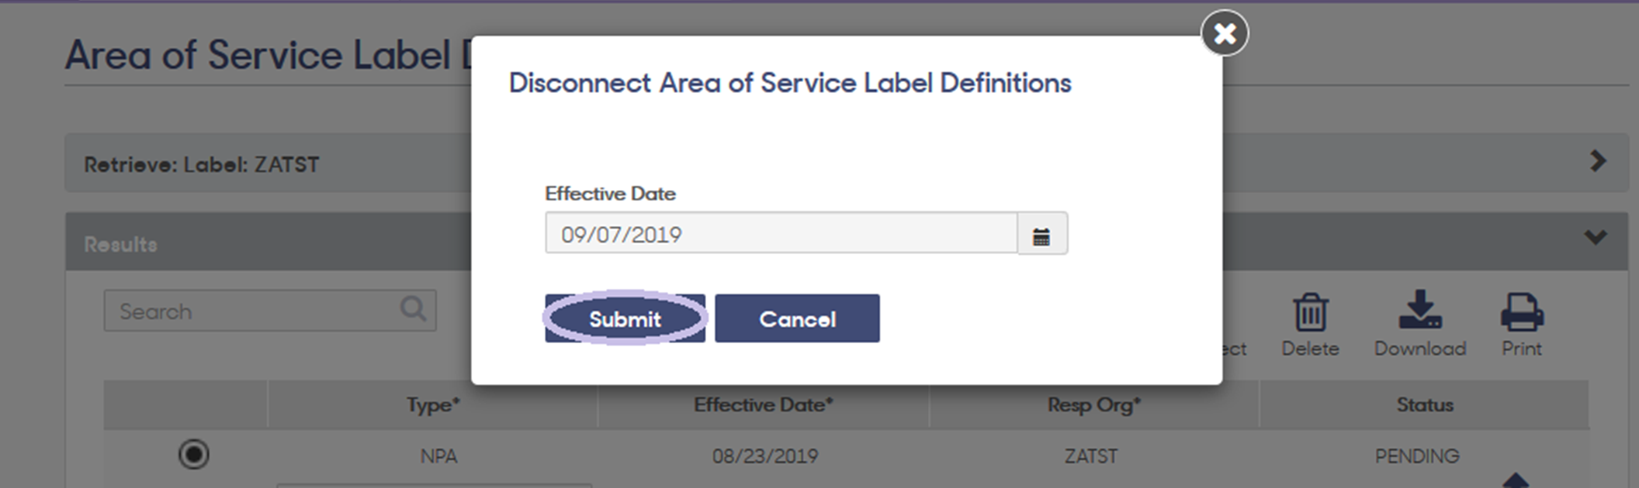The height and width of the screenshot is (488, 1639).
Task: Sort by Effective Date column header
Action: 764,404
